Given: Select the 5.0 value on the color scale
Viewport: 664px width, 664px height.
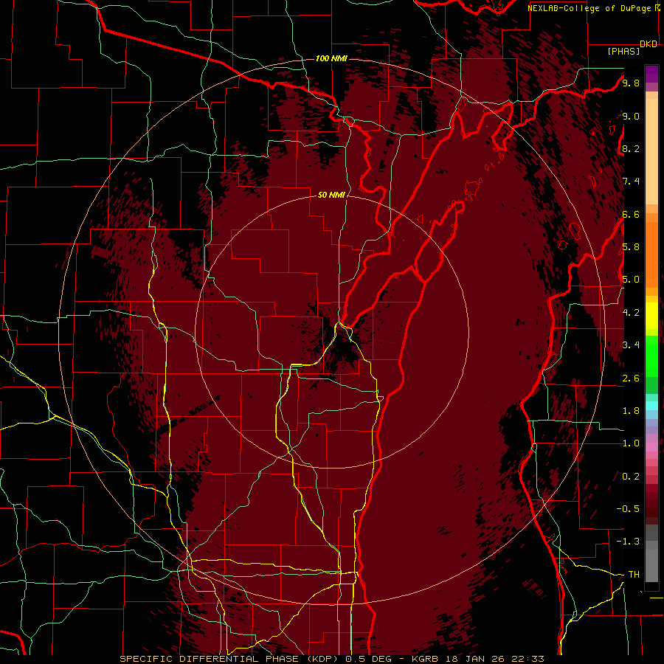Looking at the screenshot, I should 631,280.
